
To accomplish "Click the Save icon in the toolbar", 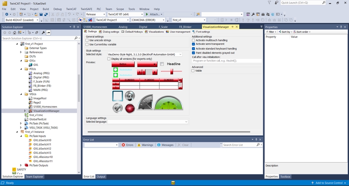I will pos(41,14).
